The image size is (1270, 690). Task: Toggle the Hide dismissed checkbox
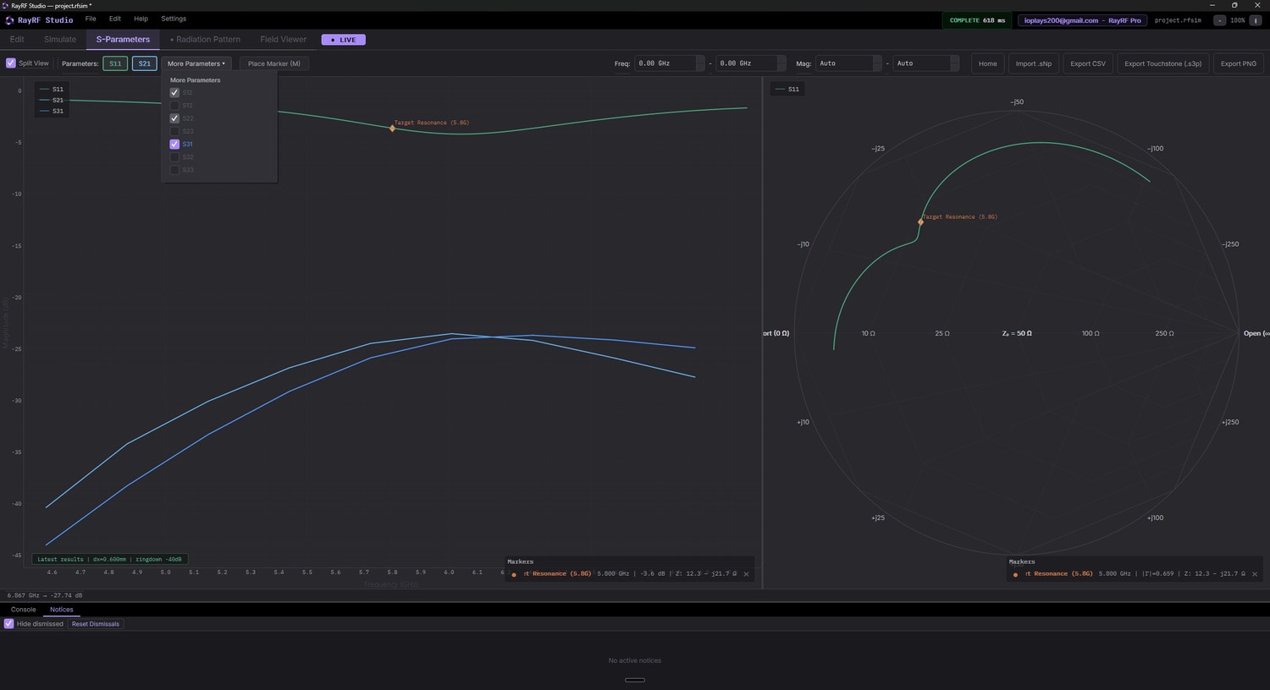coord(9,624)
